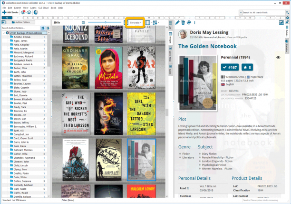Toggle ascending sort for author folders
Image resolution: width=291 pixels, height=204 pixels.
(x=43, y=28)
